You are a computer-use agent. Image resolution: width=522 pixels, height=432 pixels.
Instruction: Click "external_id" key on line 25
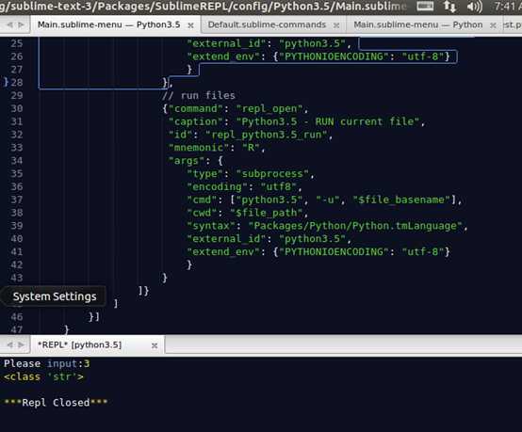click(226, 43)
